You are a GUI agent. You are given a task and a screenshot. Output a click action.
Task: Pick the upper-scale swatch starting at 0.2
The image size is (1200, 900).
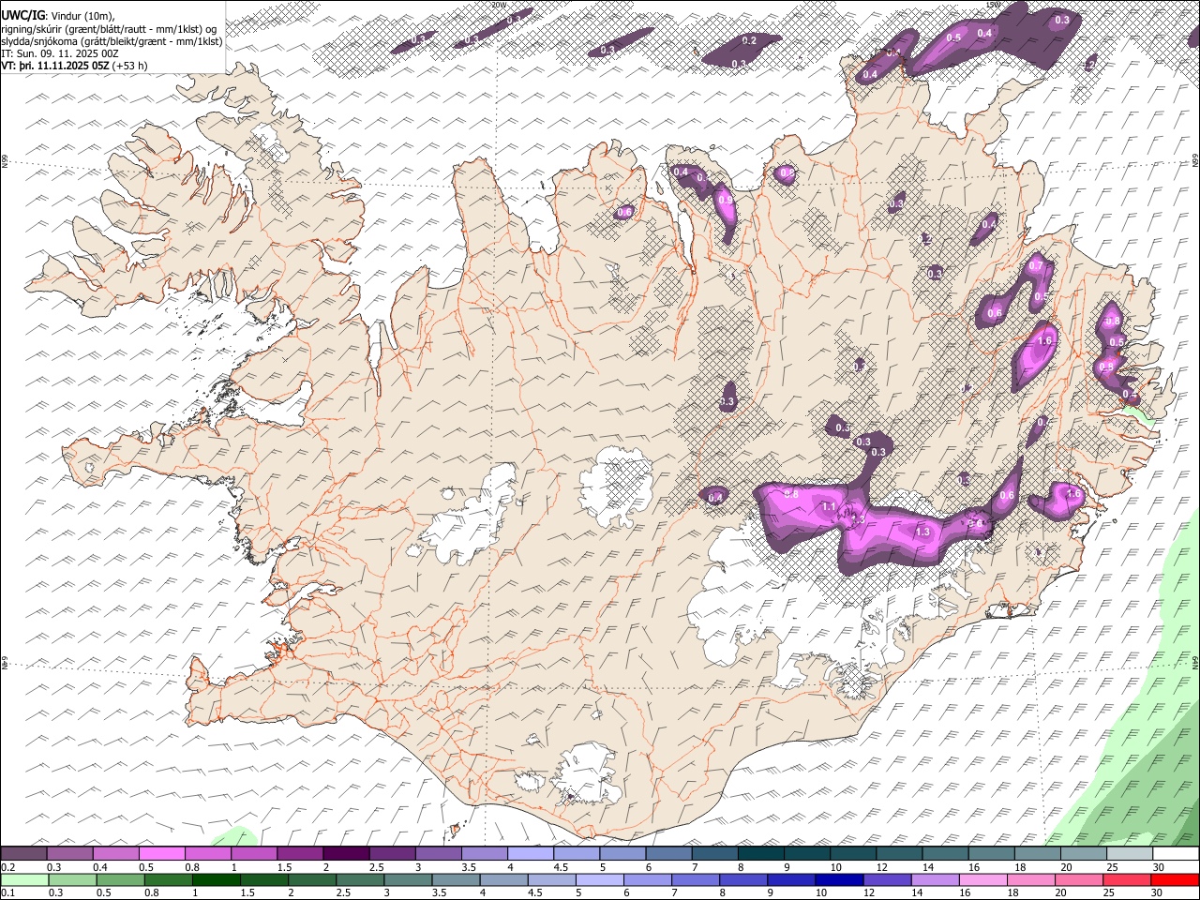(x=24, y=853)
